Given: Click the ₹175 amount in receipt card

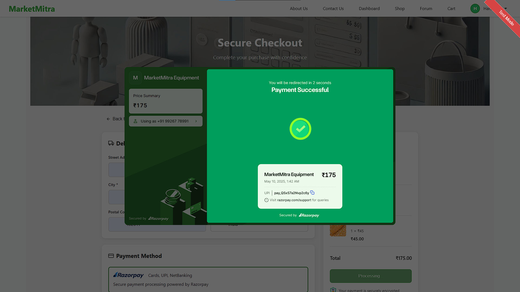Looking at the screenshot, I should click(329, 175).
